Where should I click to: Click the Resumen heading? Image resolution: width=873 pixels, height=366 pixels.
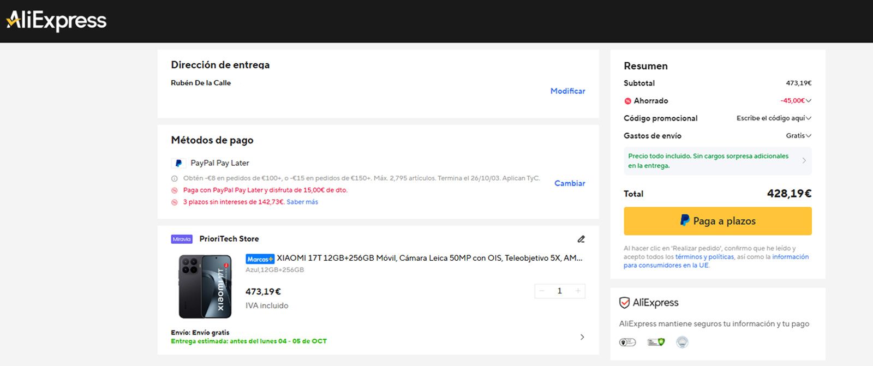[x=645, y=66]
